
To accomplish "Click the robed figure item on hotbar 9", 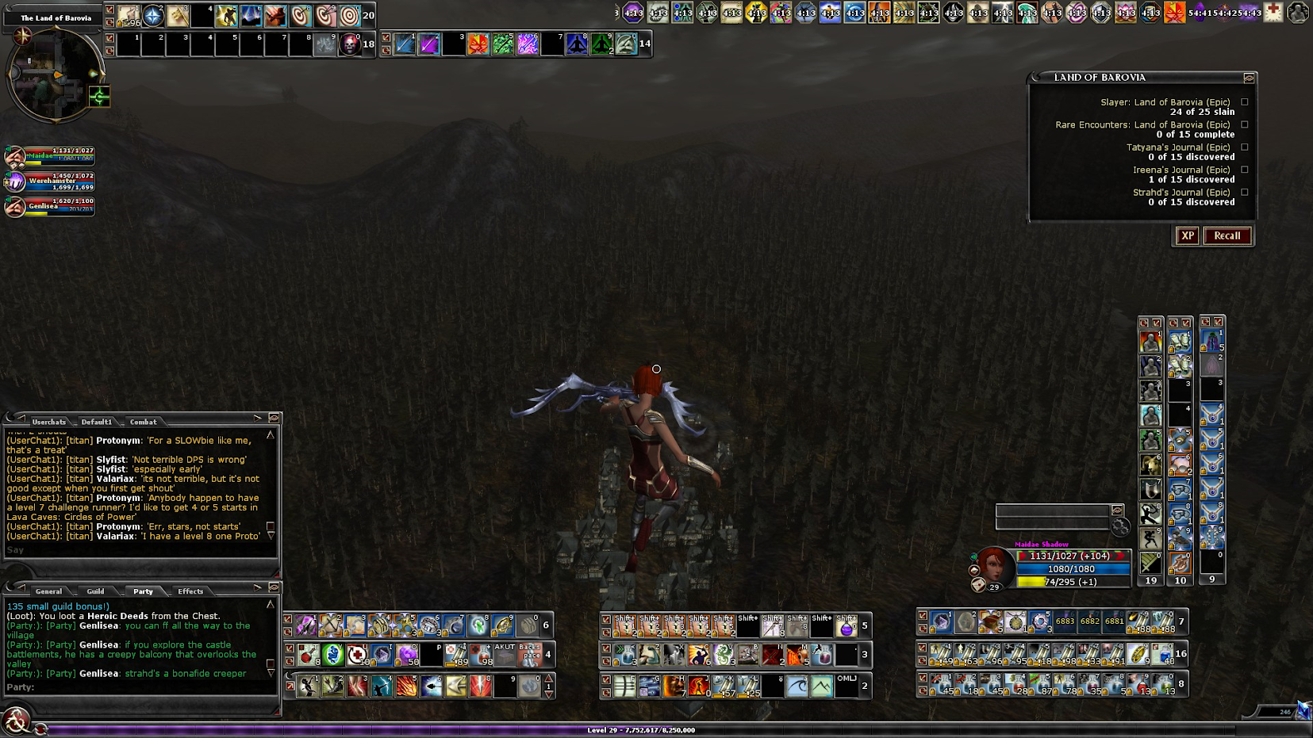I will (1211, 341).
